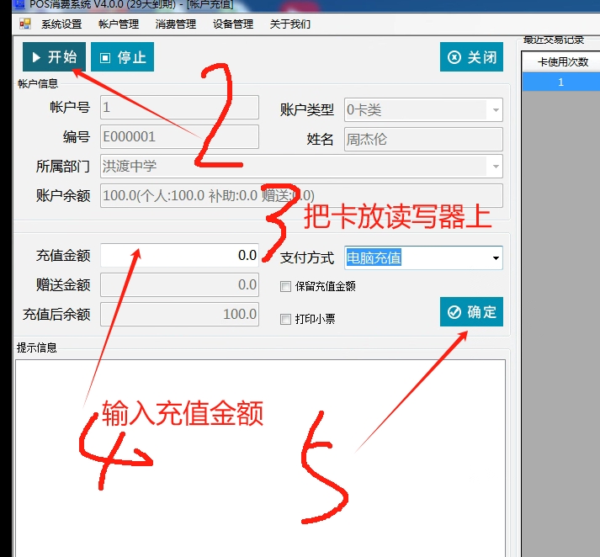Open the 消费管理 menu

[176, 24]
